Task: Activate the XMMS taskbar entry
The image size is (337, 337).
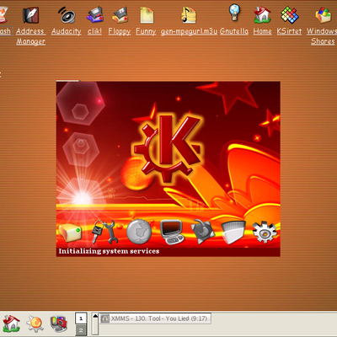Action: click(156, 318)
